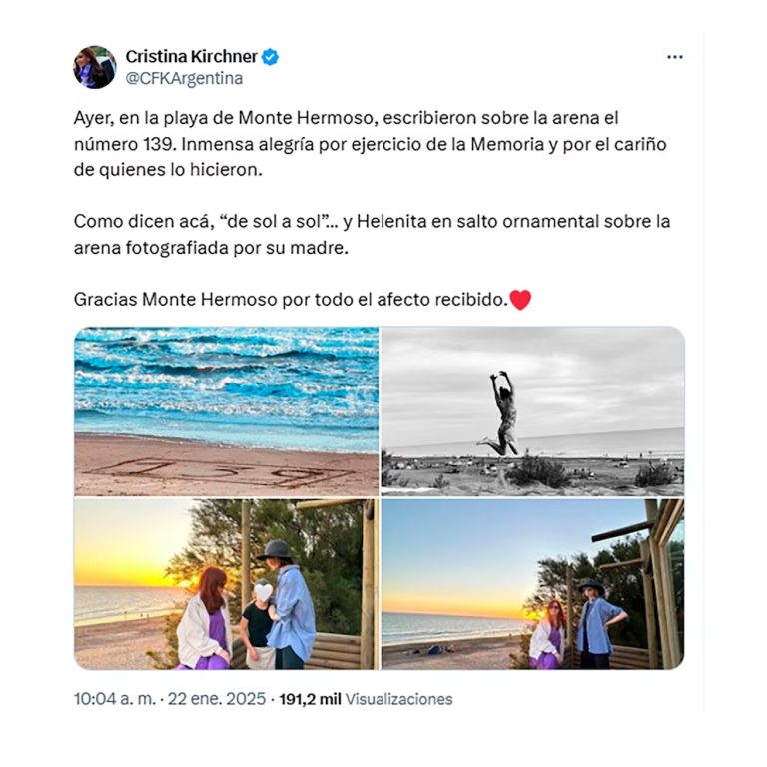Open Cristina Kirchner's profile avatar
Image resolution: width=767 pixels, height=767 pixels.
coord(95,67)
